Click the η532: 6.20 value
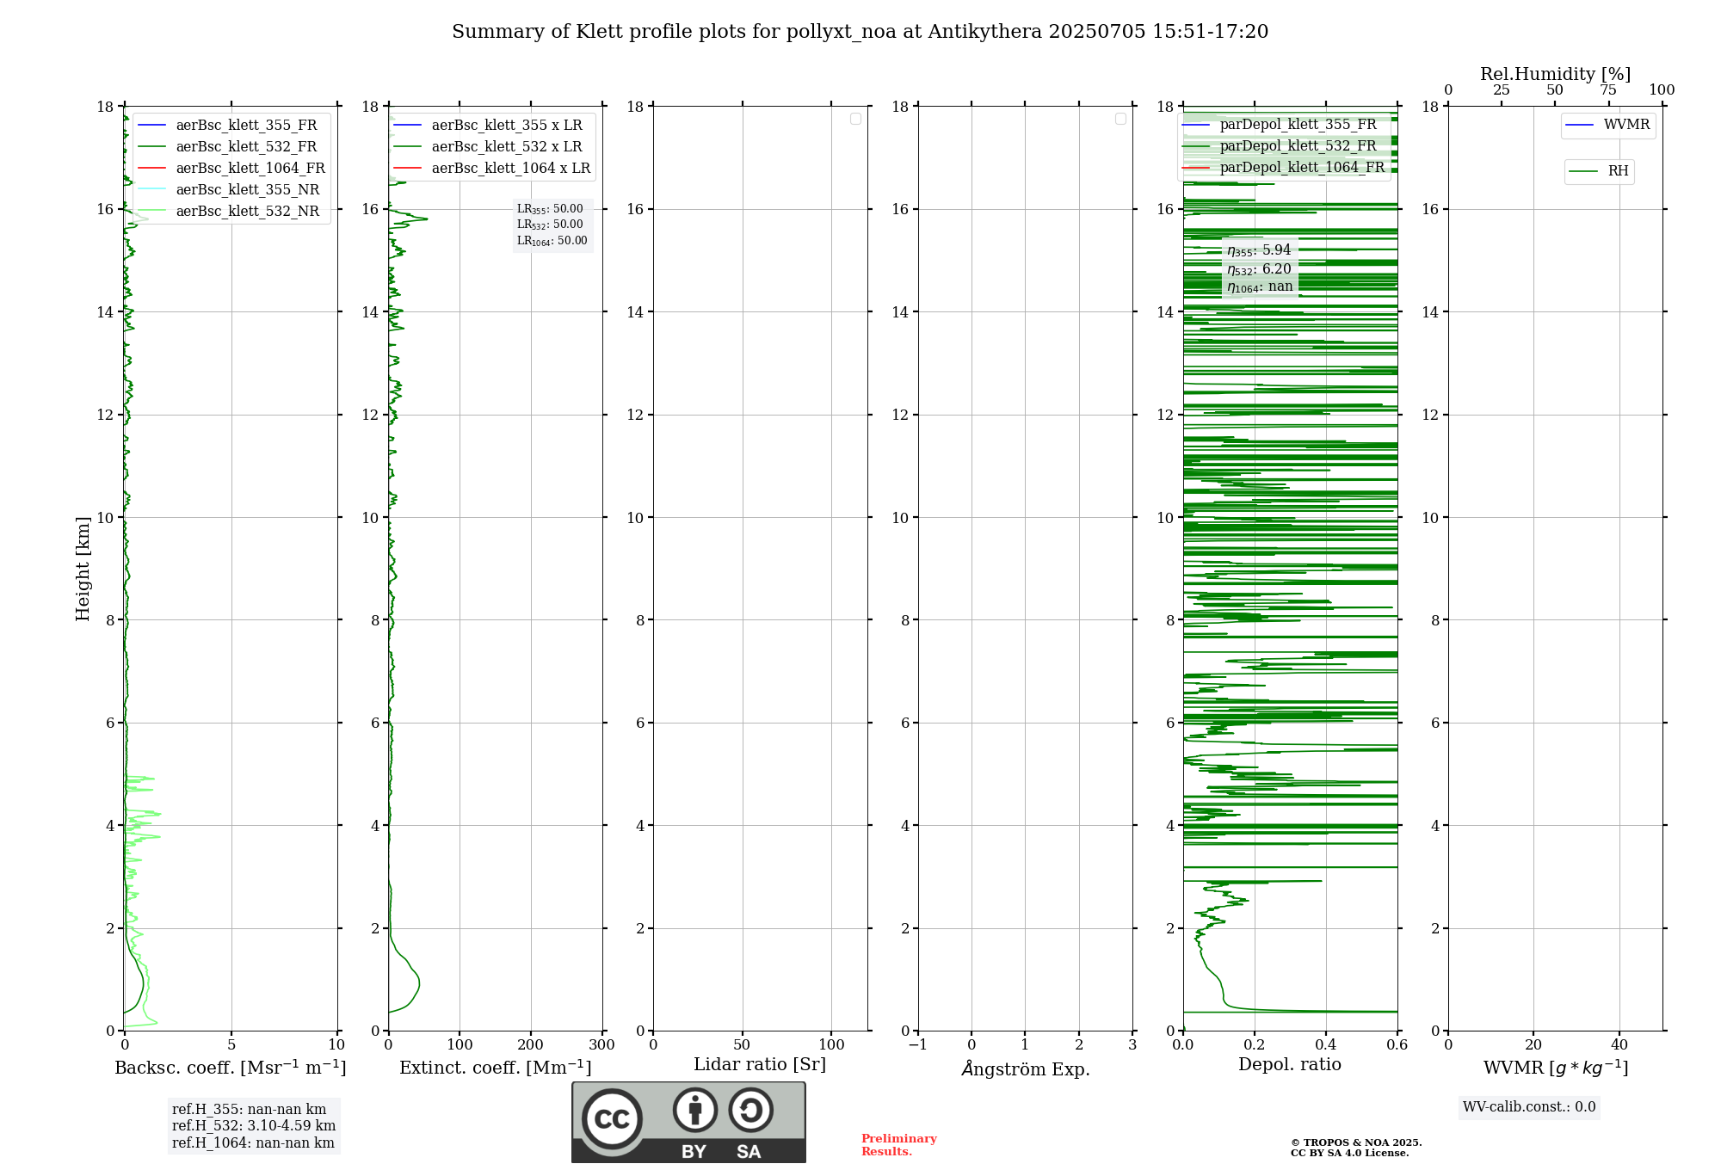The width and height of the screenshot is (1721, 1170). tap(1259, 269)
